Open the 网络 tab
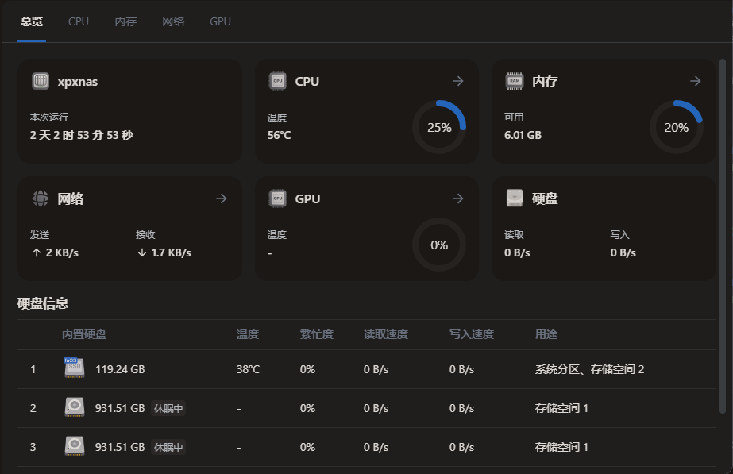The image size is (733, 474). (x=173, y=21)
